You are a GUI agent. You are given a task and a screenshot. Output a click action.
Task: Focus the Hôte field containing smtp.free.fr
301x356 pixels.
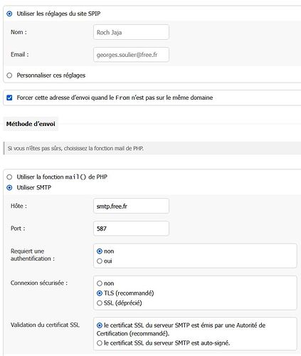[x=131, y=206]
